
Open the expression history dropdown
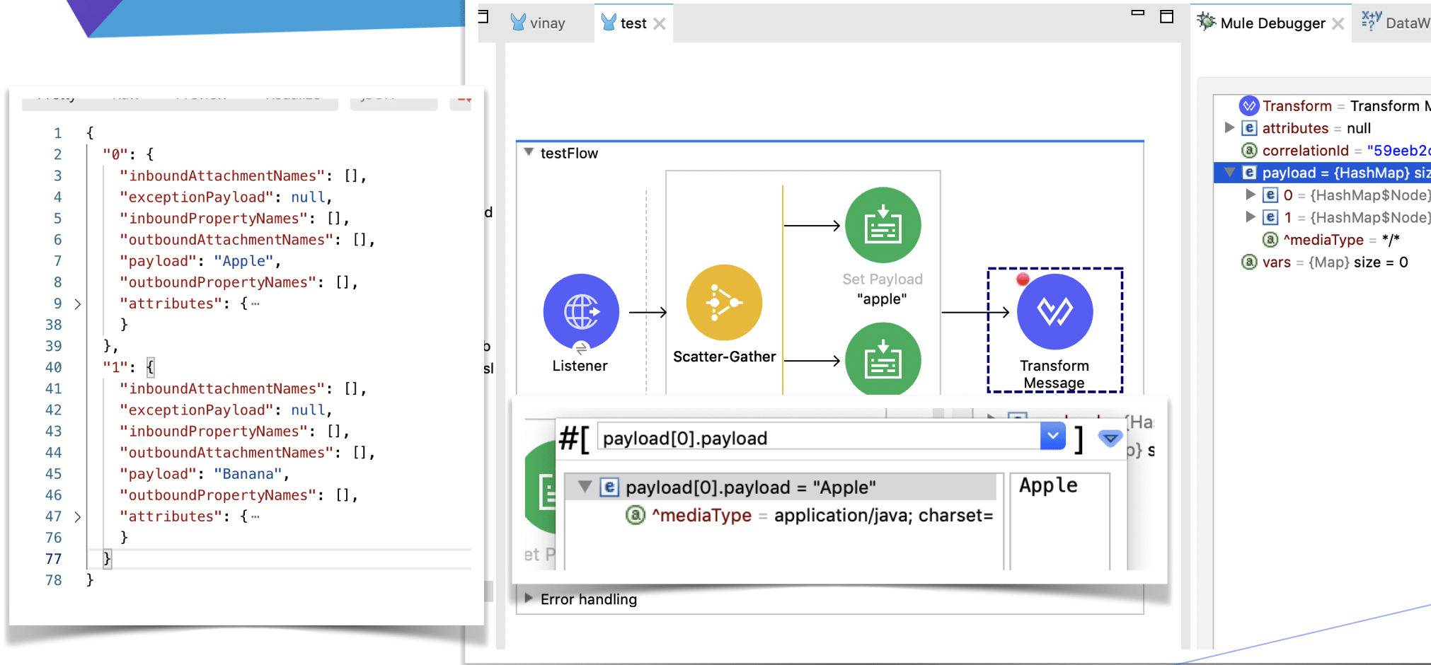(1052, 436)
